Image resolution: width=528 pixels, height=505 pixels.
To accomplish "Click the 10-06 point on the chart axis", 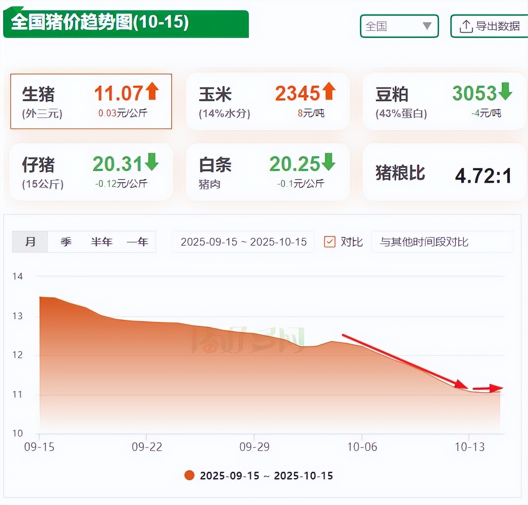I will tap(362, 447).
